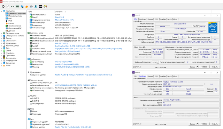Open the Report page icon in toolbar
This screenshot has width=223, height=129.
pos(8,6)
